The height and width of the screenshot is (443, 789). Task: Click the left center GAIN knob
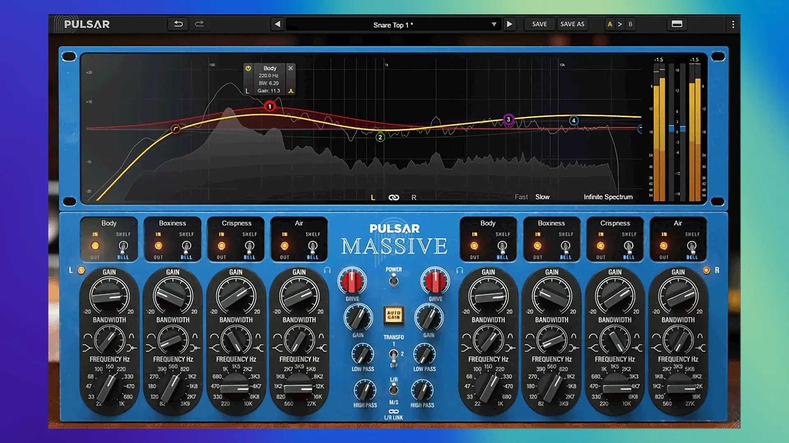click(x=358, y=317)
